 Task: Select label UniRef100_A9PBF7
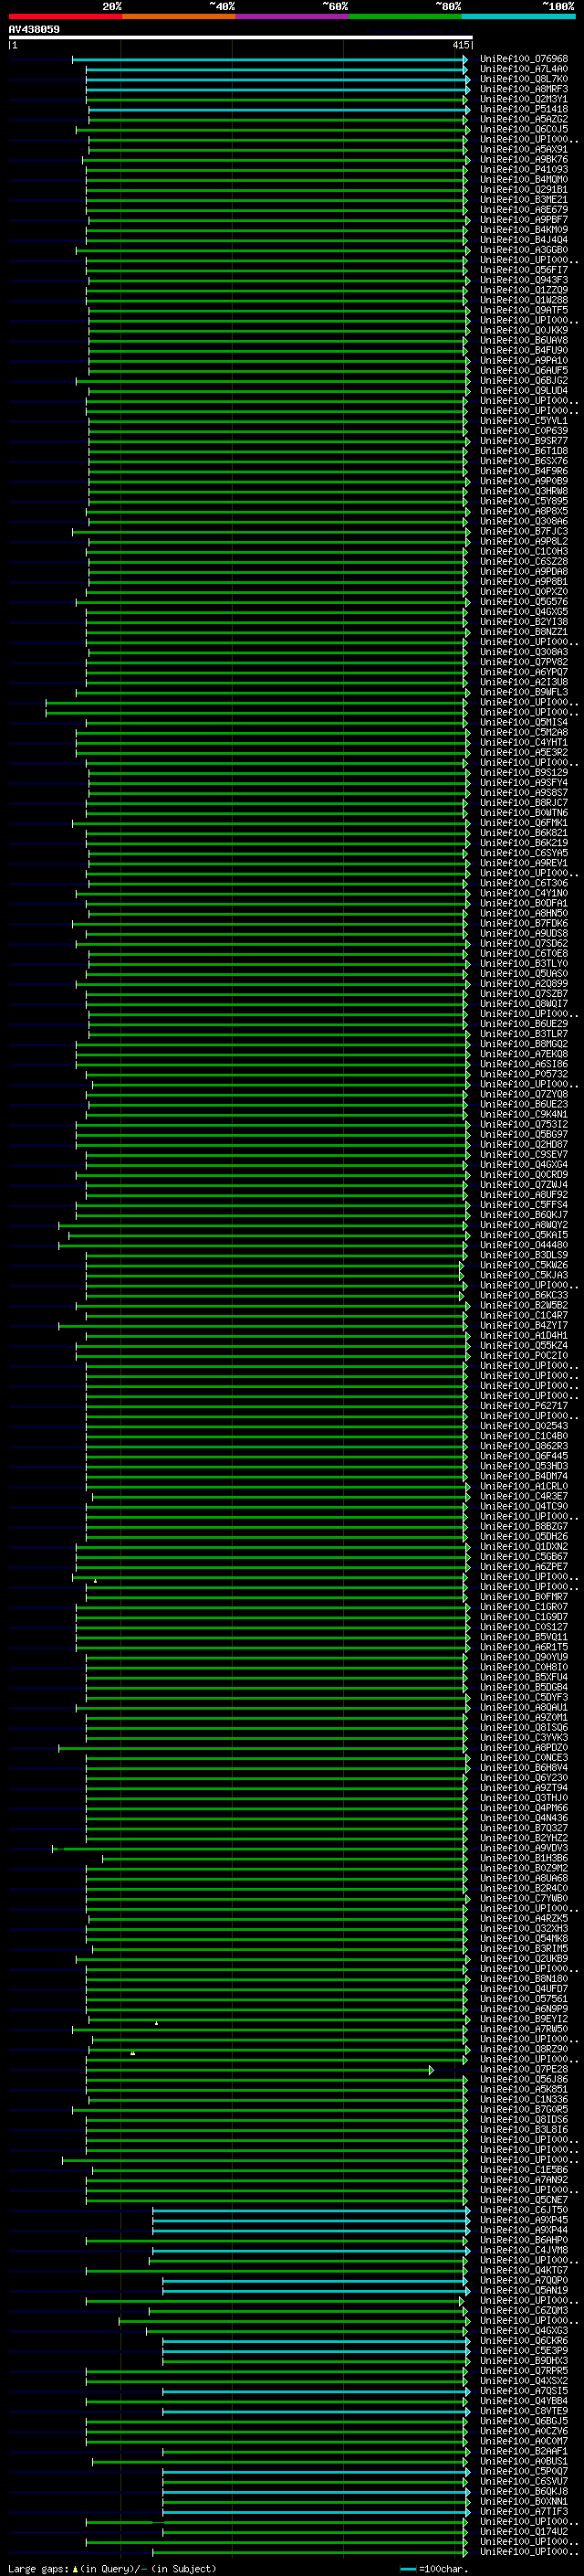click(x=523, y=220)
